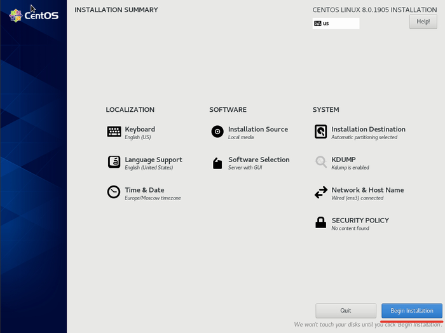This screenshot has height=333, width=445.
Task: Click 'Kdump is enabled' text
Action: point(350,167)
